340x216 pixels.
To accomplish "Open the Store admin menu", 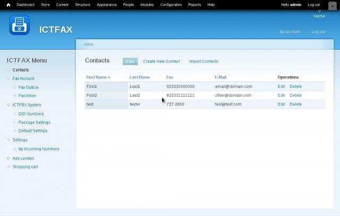I will 45,5.
